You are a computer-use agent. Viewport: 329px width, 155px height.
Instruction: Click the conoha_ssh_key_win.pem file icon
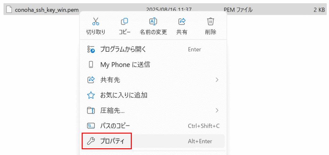(9, 10)
